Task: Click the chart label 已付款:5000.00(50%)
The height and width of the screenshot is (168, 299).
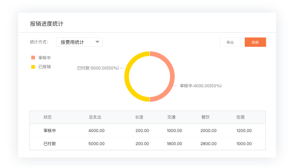Action: click(98, 68)
